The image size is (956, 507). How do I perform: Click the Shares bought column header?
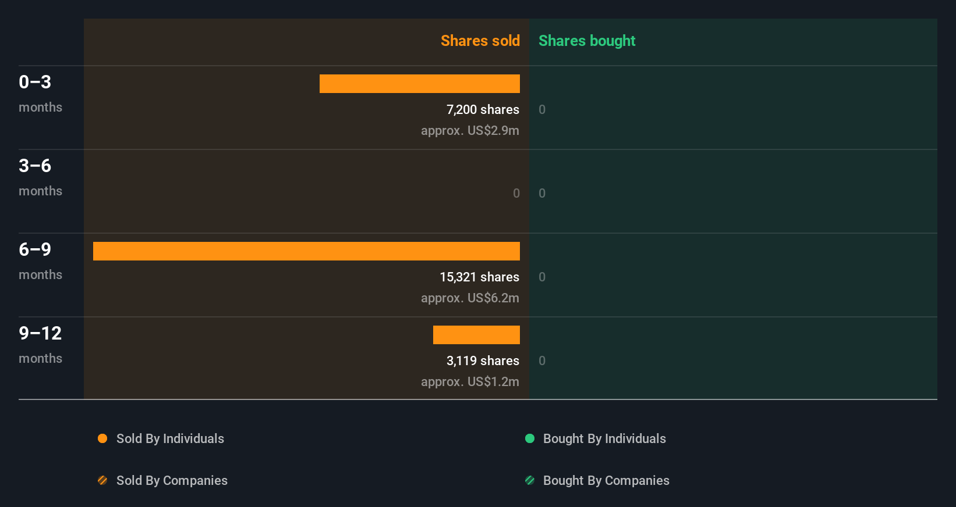pos(587,41)
